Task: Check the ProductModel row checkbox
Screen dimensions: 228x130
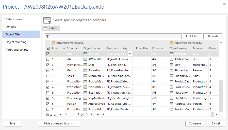Action: [x=48, y=110]
